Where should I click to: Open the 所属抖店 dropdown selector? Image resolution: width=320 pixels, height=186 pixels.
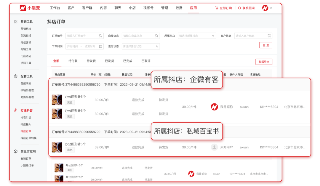click(197, 36)
